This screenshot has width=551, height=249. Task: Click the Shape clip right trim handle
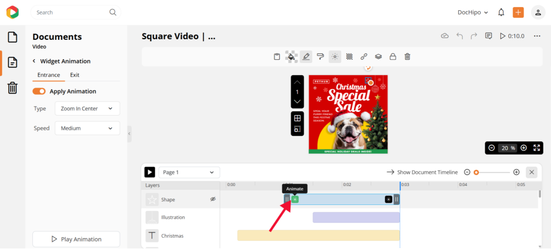[397, 200]
